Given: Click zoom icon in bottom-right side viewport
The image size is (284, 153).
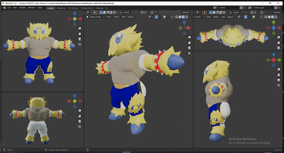Looking at the screenshot, I should tap(279, 69).
